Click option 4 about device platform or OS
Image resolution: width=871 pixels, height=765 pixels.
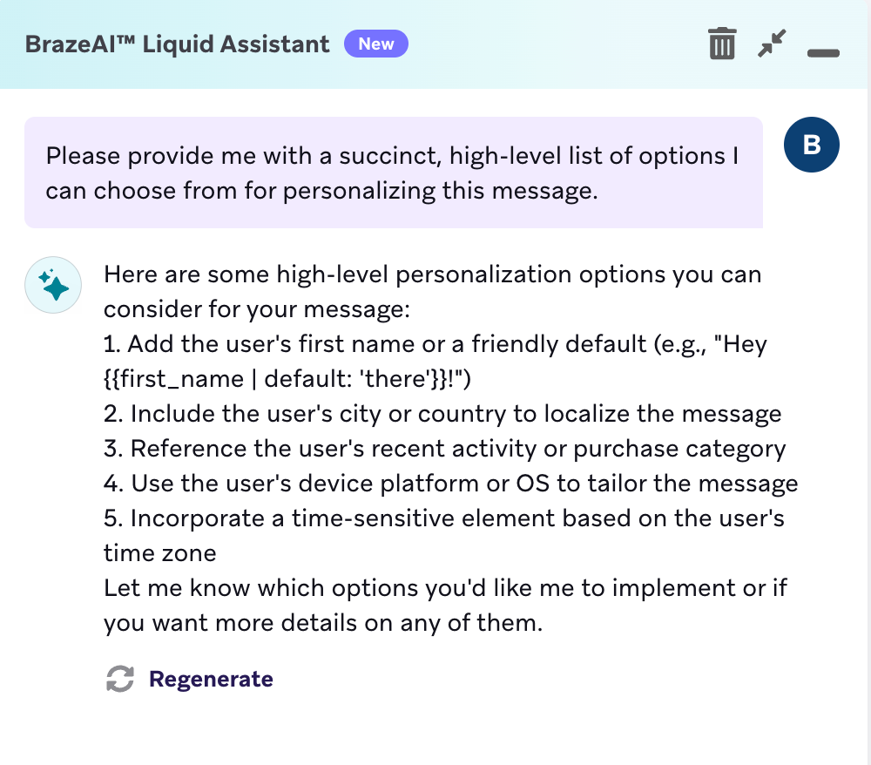coord(450,484)
